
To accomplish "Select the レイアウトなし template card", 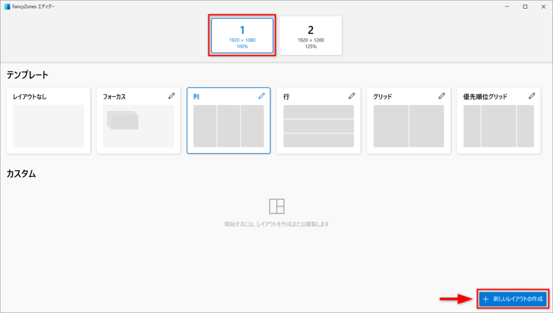I will click(x=49, y=126).
